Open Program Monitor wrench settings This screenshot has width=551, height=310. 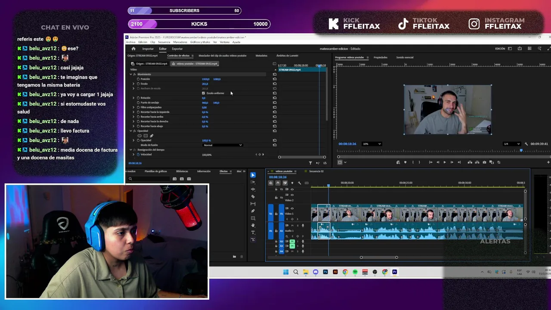tap(526, 144)
